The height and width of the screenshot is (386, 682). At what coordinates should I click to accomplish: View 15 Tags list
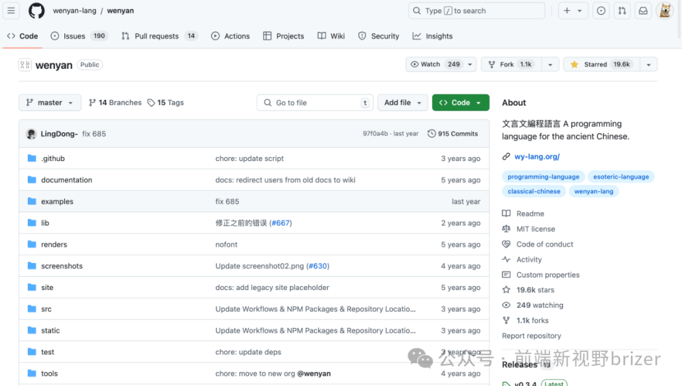point(165,103)
